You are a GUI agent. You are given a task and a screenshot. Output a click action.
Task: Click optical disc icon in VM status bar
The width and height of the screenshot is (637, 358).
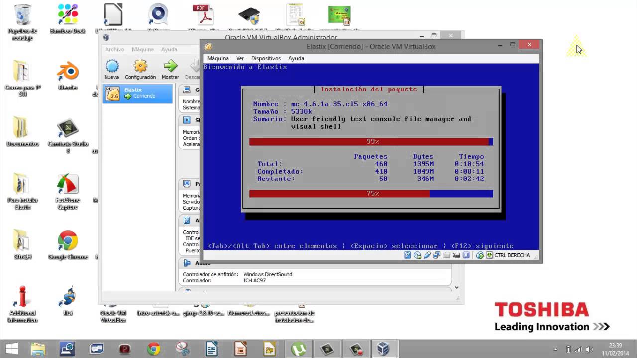point(417,255)
